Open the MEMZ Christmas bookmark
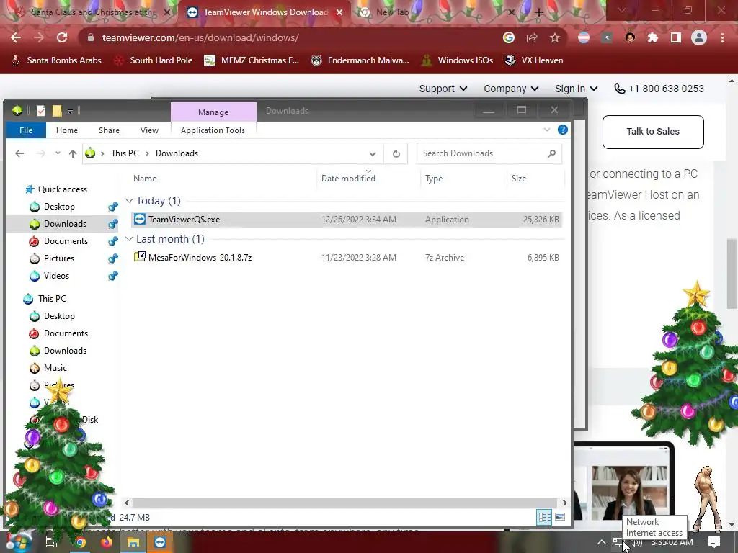Viewport: 738px width, 553px height. (252, 60)
